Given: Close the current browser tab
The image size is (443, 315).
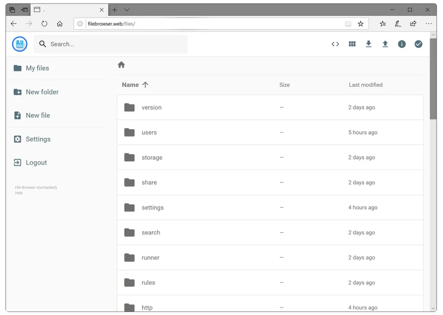Looking at the screenshot, I should [102, 10].
